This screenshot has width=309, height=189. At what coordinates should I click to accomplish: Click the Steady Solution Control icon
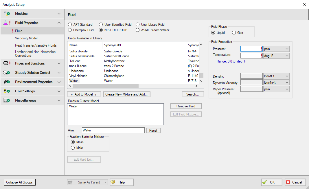click(x=6, y=73)
